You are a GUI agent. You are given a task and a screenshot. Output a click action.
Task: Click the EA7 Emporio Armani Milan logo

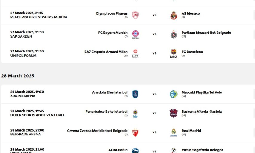pos(135,53)
